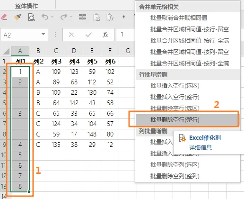This screenshot has height=199, width=244.
Task: Click the paste formulas fx icon
Action: [x=110, y=17]
